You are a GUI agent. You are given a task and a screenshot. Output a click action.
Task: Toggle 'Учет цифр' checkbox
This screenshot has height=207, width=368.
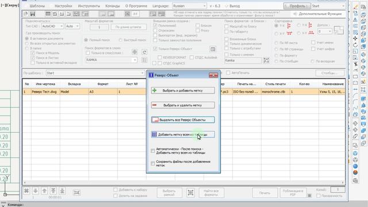(313, 49)
